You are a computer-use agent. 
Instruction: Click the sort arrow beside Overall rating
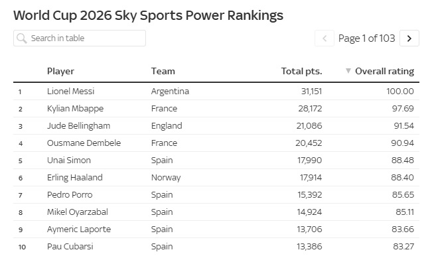pyautogui.click(x=348, y=71)
